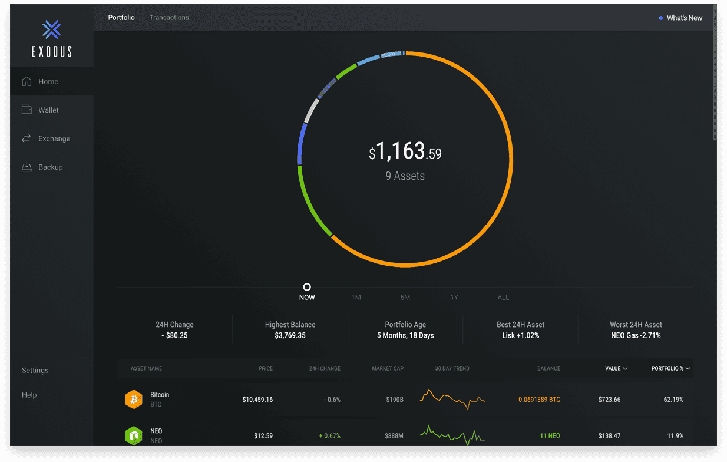The width and height of the screenshot is (727, 462).
Task: Open Settings in the sidebar
Action: pyautogui.click(x=35, y=371)
